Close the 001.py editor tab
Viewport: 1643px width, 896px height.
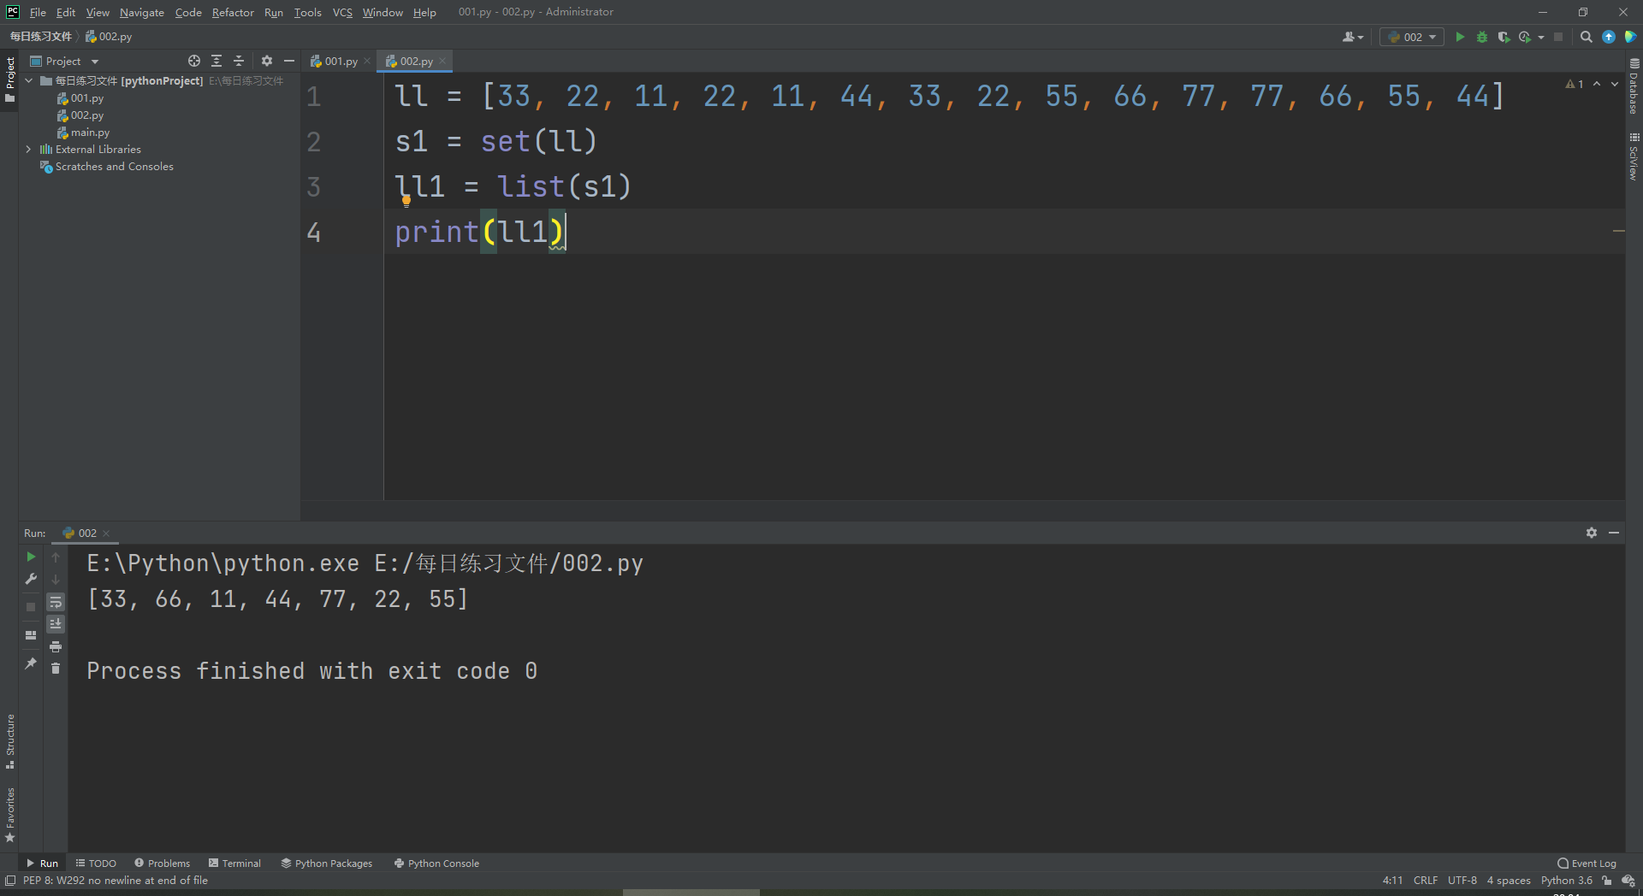pyautogui.click(x=367, y=61)
